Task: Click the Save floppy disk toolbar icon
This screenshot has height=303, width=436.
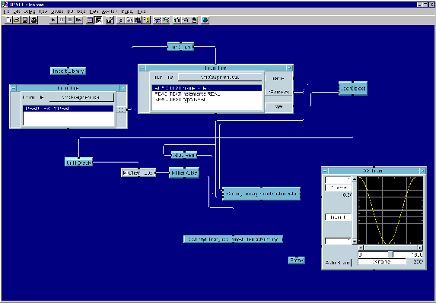Action: (x=25, y=20)
